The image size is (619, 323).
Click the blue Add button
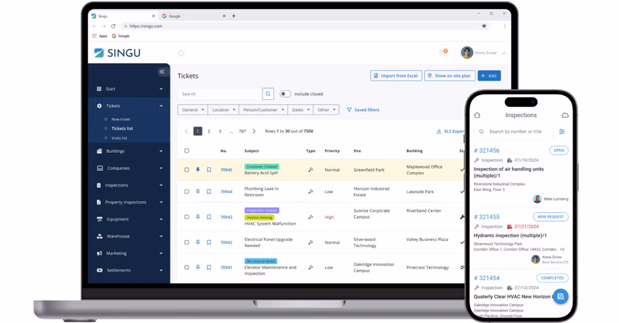pos(489,75)
